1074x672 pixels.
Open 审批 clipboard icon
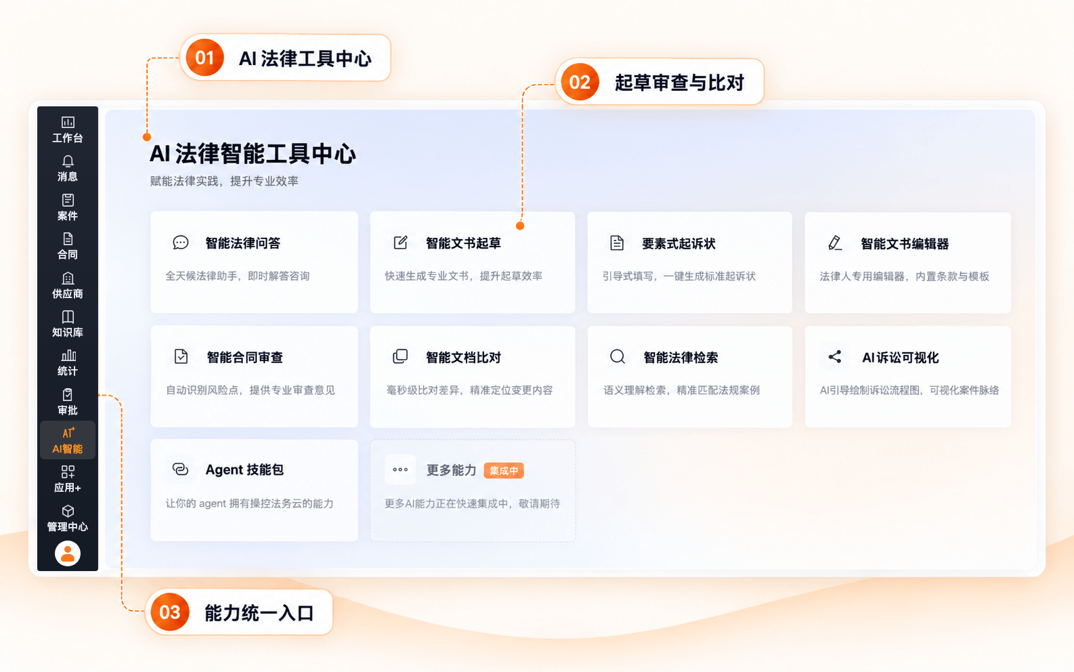(x=68, y=394)
